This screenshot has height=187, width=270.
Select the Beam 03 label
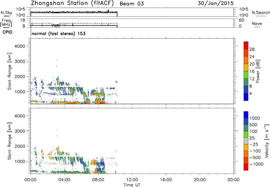[x=132, y=4]
